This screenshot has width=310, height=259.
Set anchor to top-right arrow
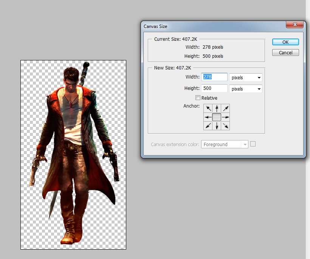pyautogui.click(x=225, y=108)
